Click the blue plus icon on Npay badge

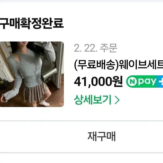161,81
